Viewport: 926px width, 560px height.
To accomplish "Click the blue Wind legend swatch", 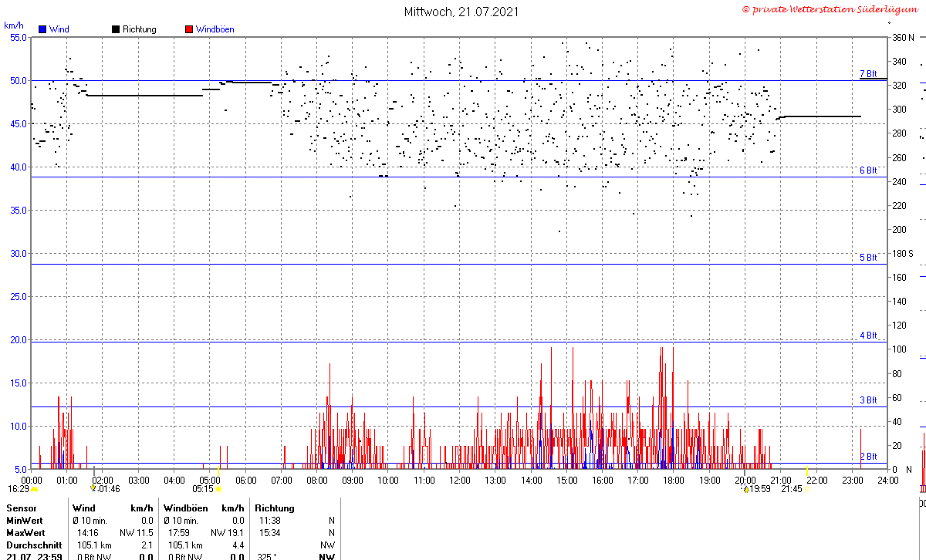I will 42,29.
